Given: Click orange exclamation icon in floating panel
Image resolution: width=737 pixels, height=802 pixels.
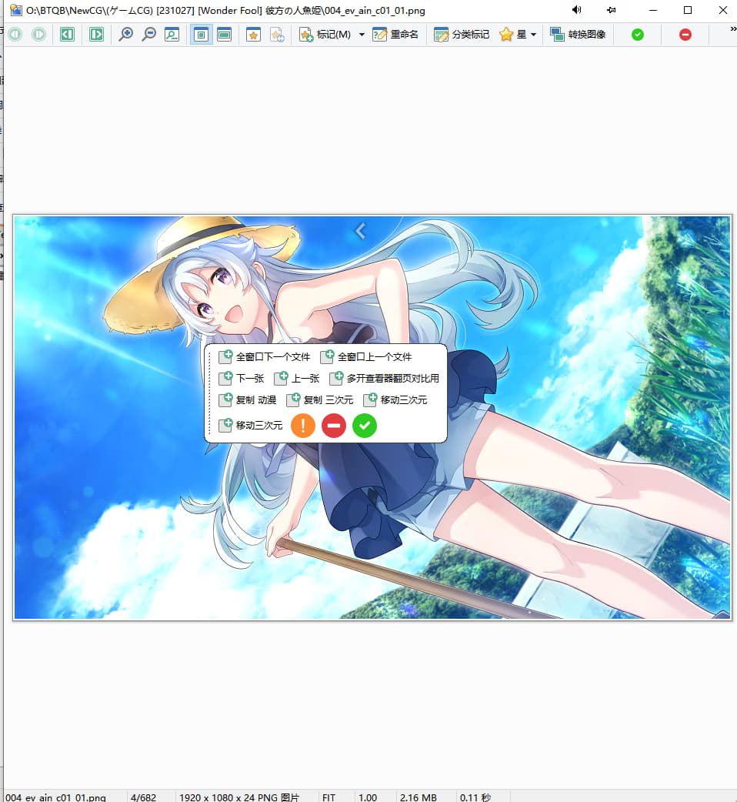Looking at the screenshot, I should pyautogui.click(x=303, y=426).
